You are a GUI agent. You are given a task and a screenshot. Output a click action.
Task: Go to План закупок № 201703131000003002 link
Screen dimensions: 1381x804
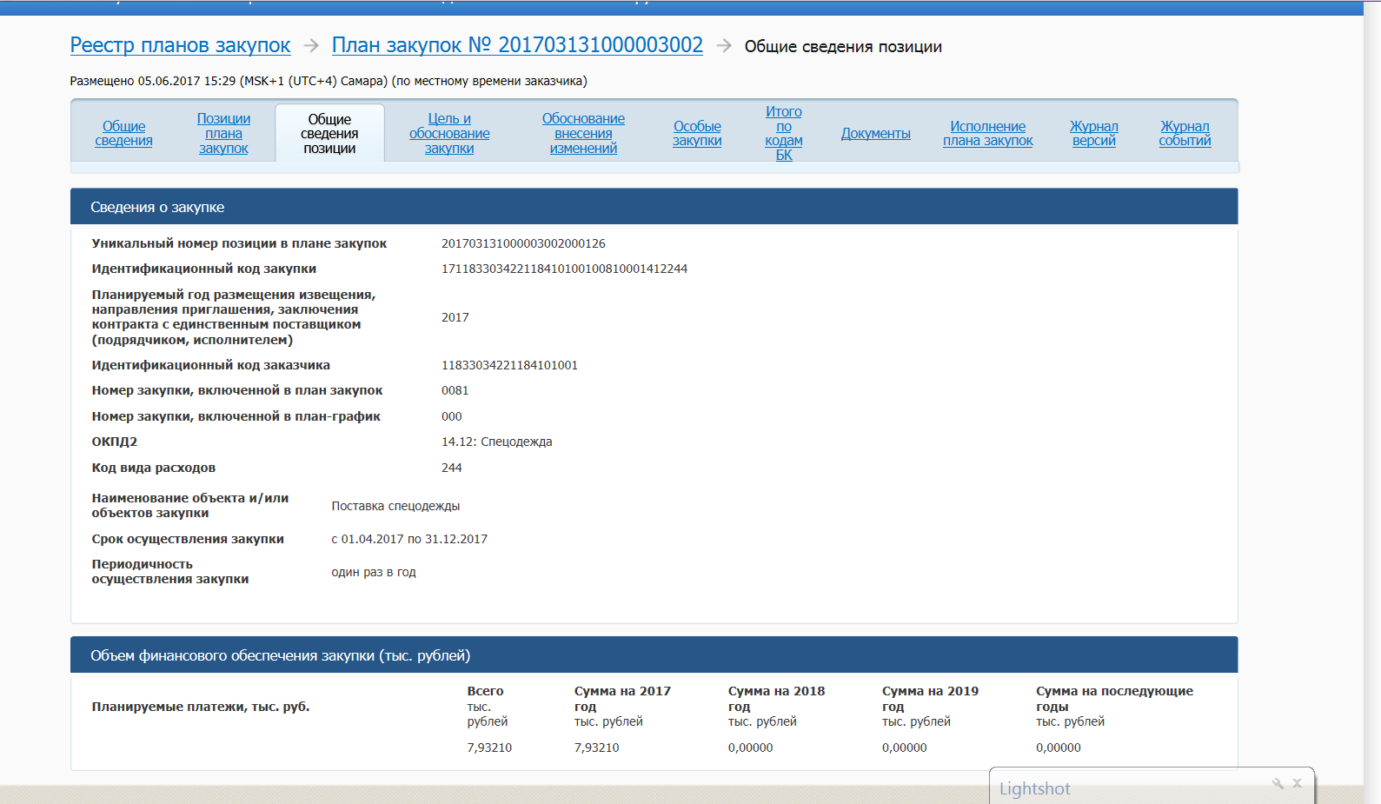[517, 45]
